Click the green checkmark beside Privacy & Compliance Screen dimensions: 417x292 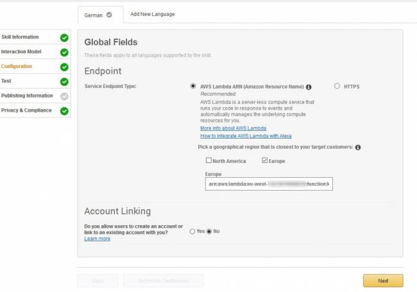[64, 111]
